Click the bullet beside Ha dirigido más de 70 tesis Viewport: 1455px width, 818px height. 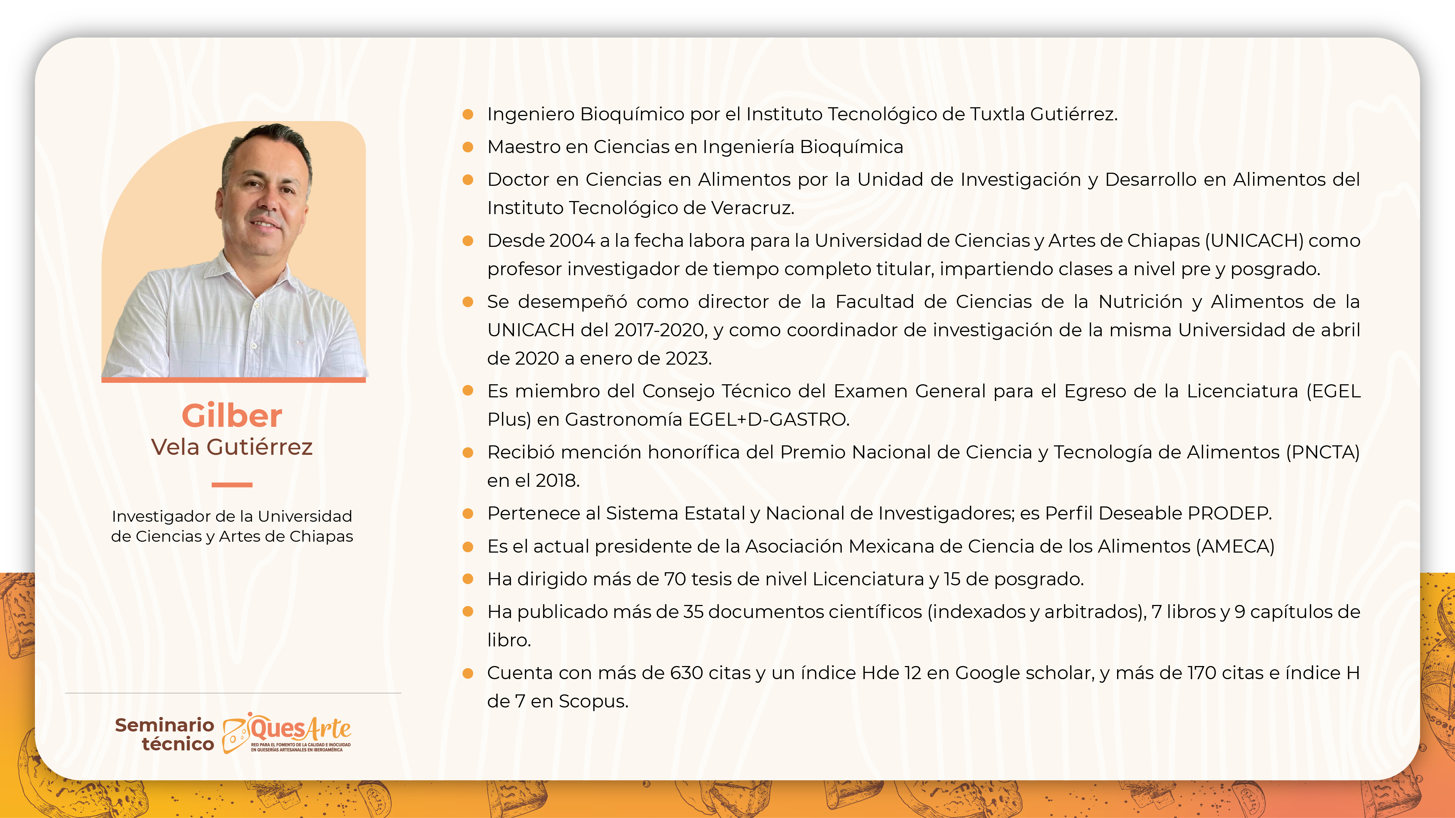(468, 579)
